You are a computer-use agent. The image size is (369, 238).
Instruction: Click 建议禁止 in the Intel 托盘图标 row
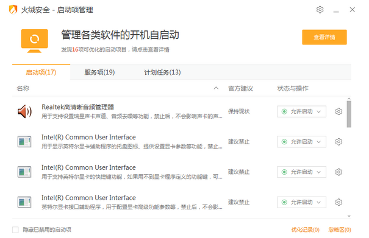tap(238, 142)
